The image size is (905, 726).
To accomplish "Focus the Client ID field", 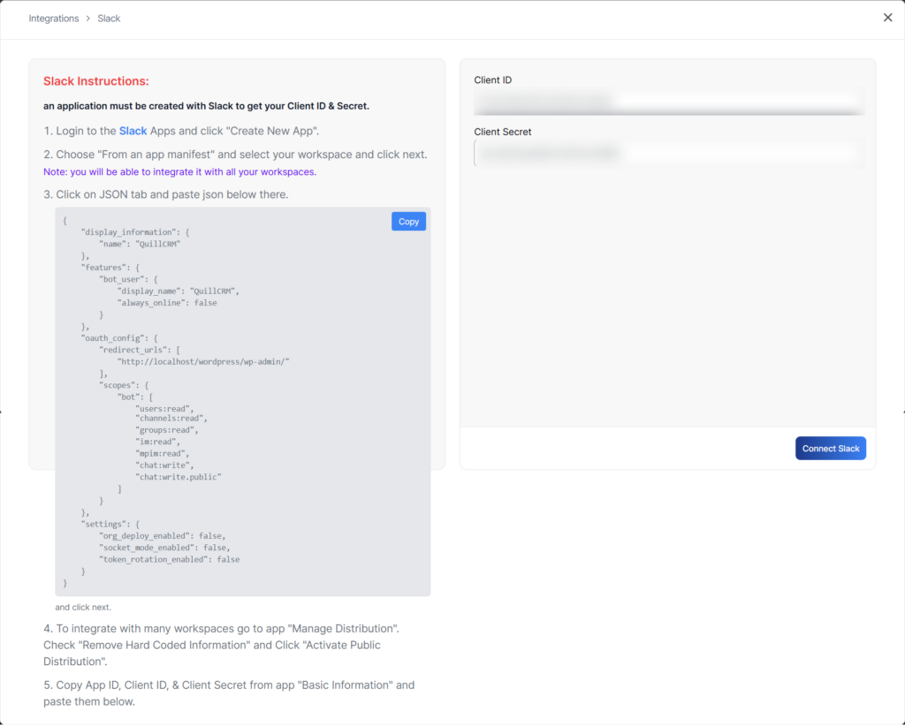I will tap(668, 102).
